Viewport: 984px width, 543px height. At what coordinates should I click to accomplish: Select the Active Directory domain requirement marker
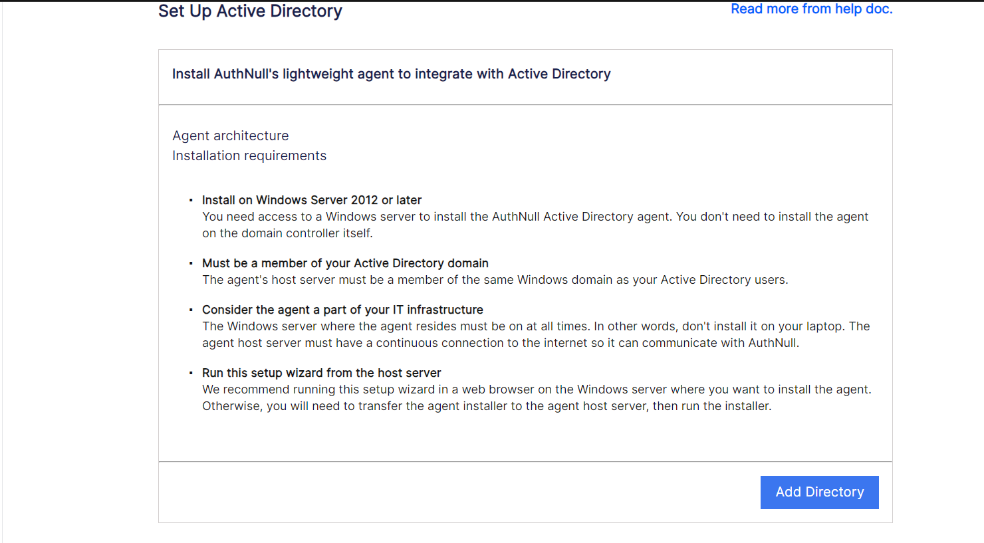[191, 263]
